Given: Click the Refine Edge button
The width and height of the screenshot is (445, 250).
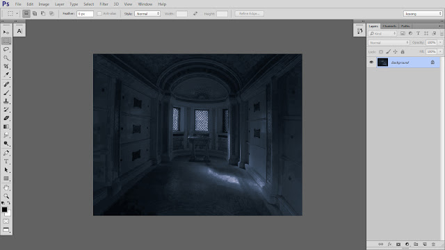Looking at the screenshot, I should (x=249, y=14).
